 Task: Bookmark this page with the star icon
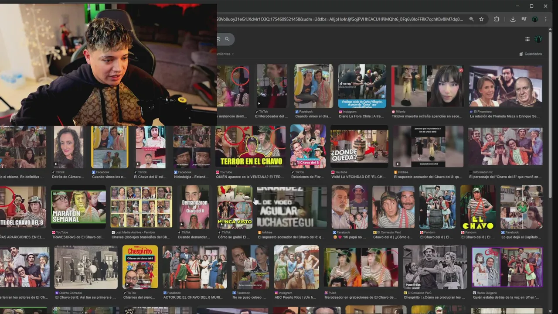point(481,19)
